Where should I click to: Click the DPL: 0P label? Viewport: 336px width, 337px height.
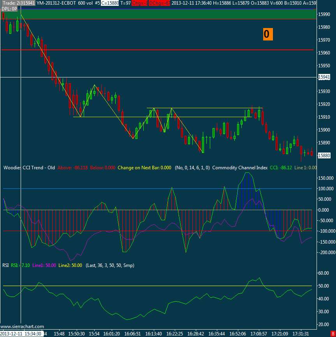[9, 9]
